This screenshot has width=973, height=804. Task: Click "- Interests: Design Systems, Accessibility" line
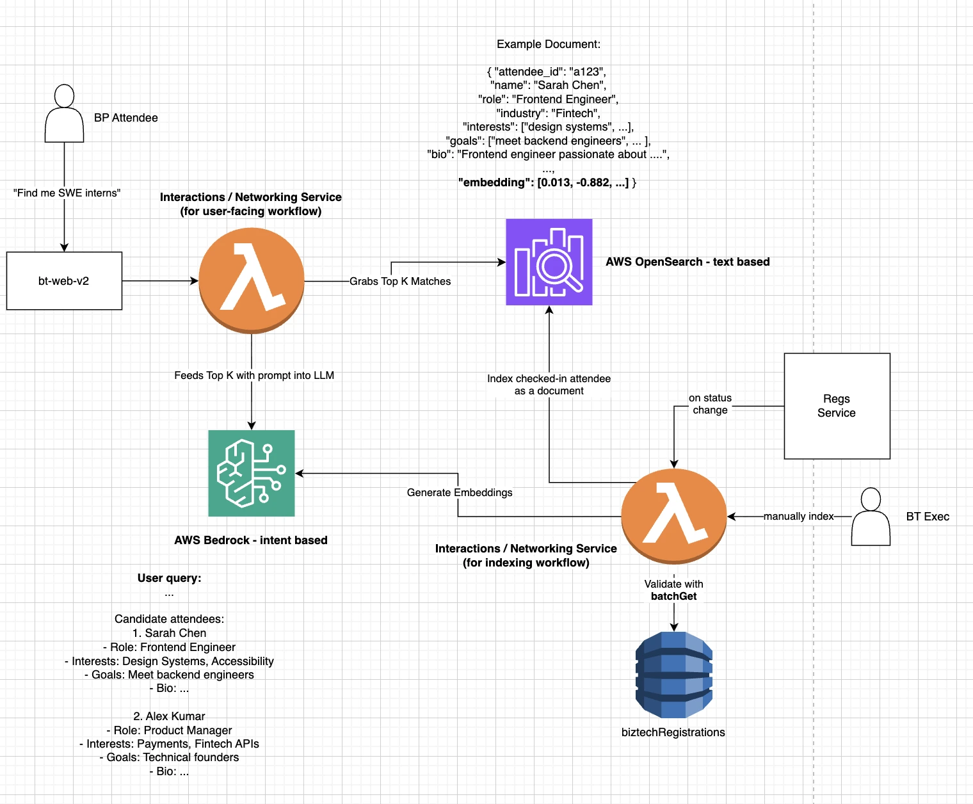tap(170, 661)
